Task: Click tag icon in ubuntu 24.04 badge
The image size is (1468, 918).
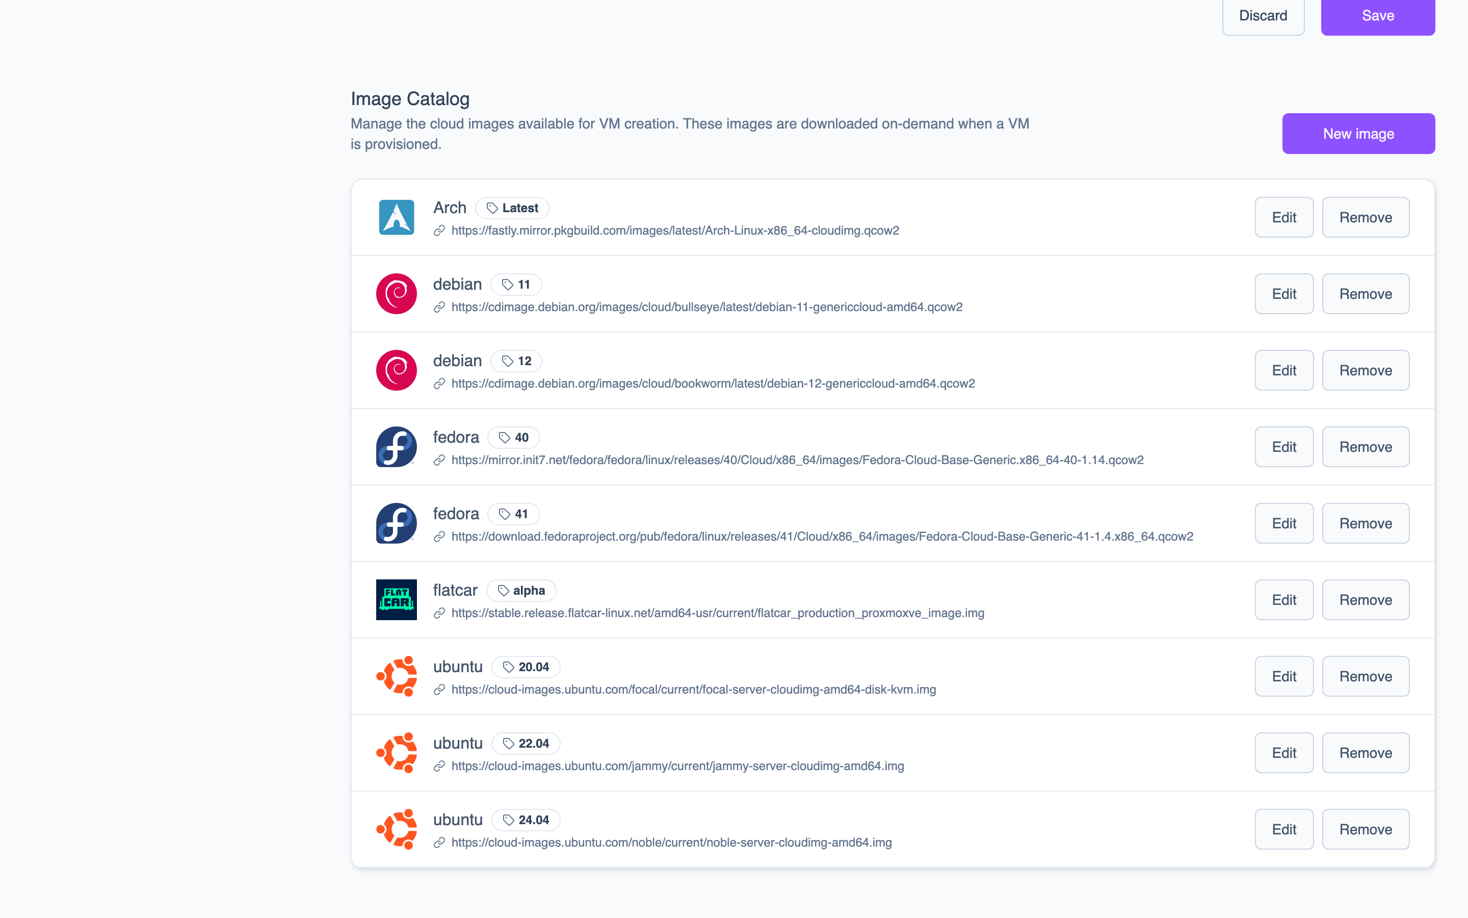Action: pos(508,820)
